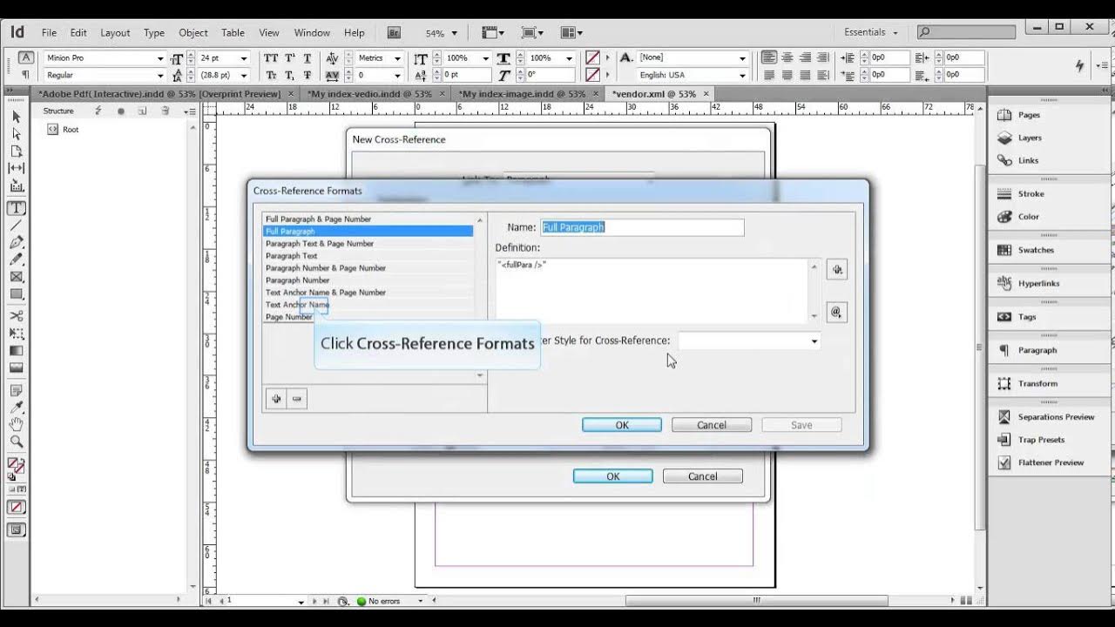Open the Hyperlinks panel
Image resolution: width=1115 pixels, height=627 pixels.
[x=1037, y=283]
